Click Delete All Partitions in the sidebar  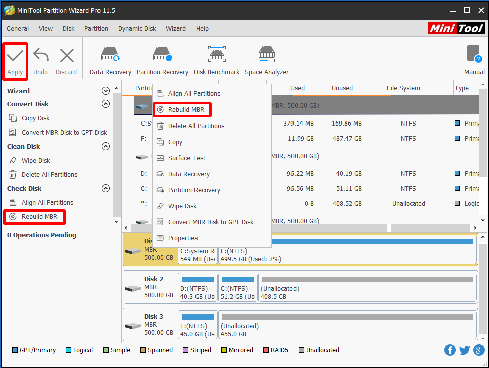(43, 175)
